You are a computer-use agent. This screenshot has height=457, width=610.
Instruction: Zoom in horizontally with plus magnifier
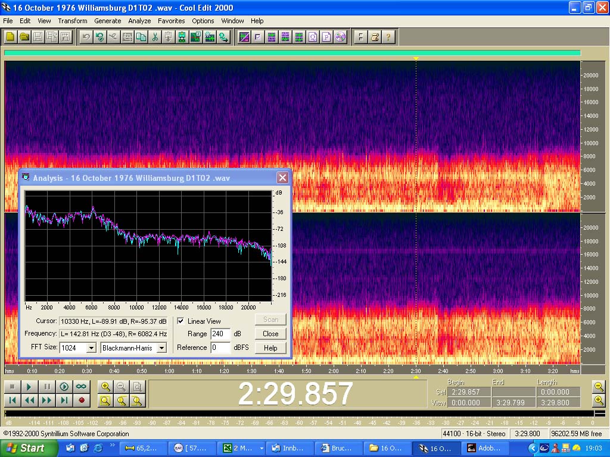pyautogui.click(x=105, y=387)
